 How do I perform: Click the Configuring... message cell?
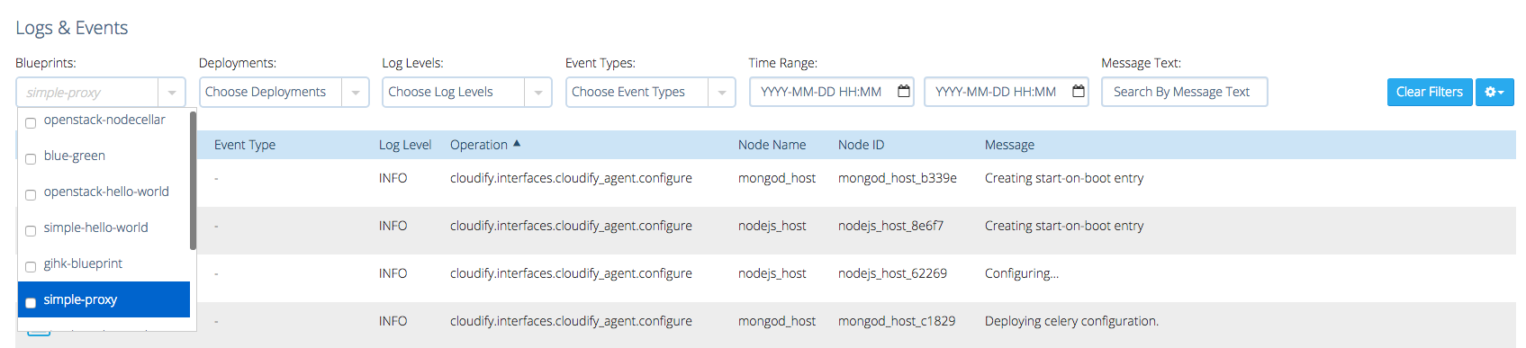tap(1022, 273)
